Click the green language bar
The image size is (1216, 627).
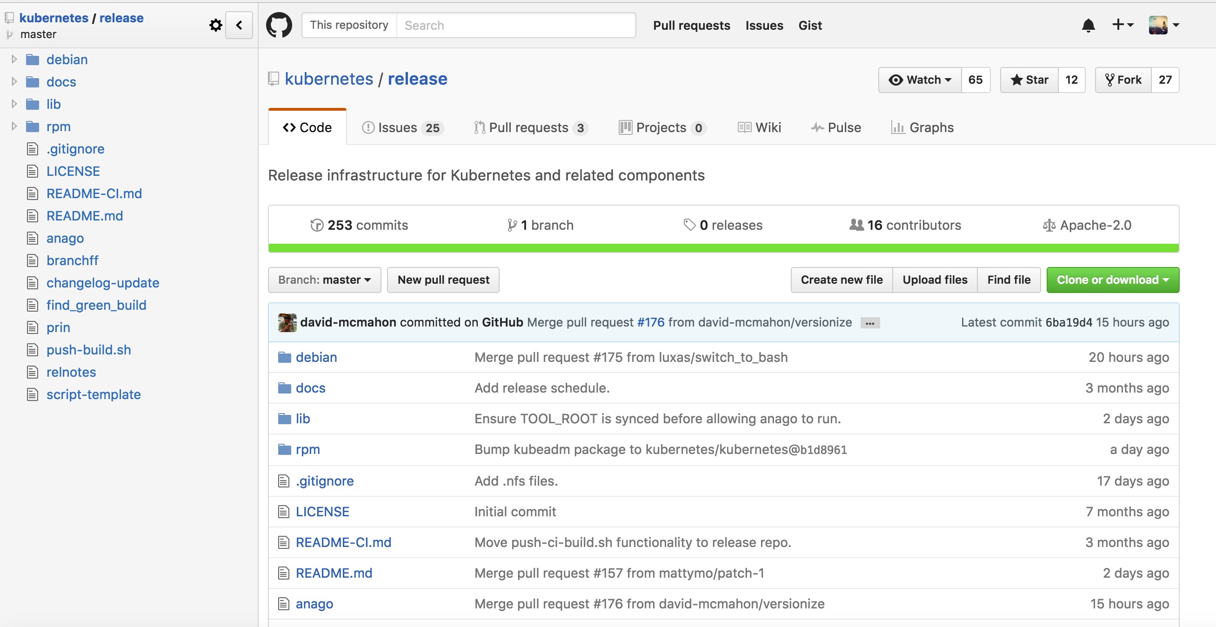723,248
